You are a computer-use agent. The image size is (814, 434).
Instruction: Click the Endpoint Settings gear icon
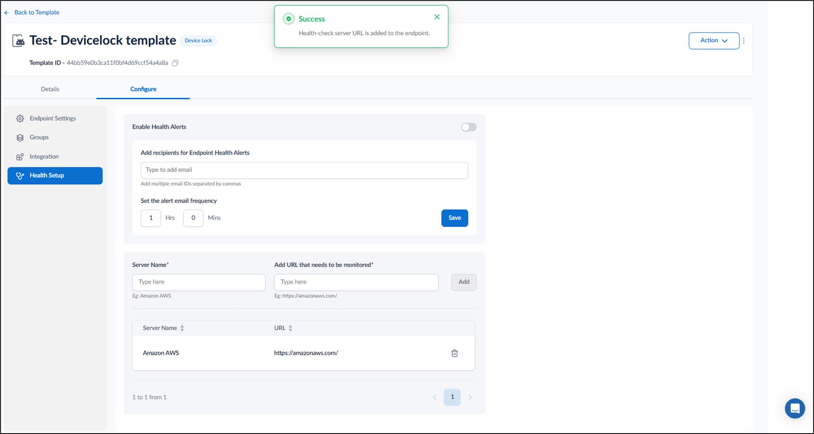20,119
